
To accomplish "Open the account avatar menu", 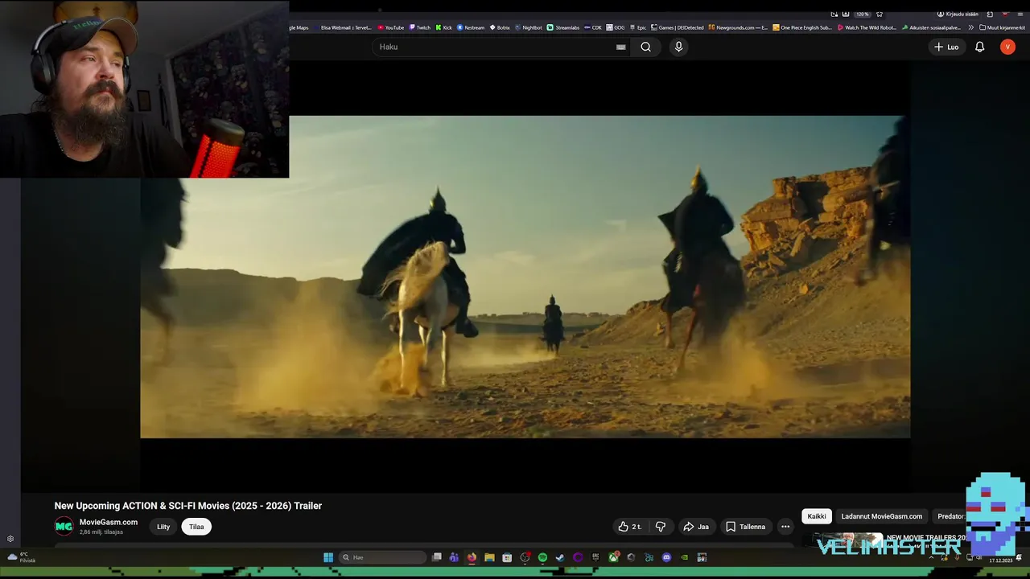I will 1007,47.
